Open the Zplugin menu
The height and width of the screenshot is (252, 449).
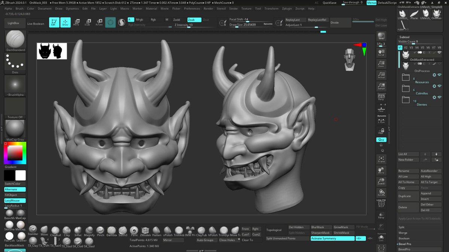tap(287, 8)
